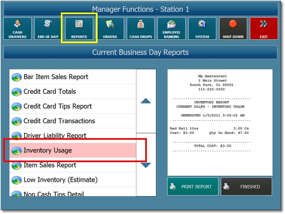Image resolution: width=285 pixels, height=214 pixels.
Task: Select Item Sales Report
Action: [x=73, y=165]
